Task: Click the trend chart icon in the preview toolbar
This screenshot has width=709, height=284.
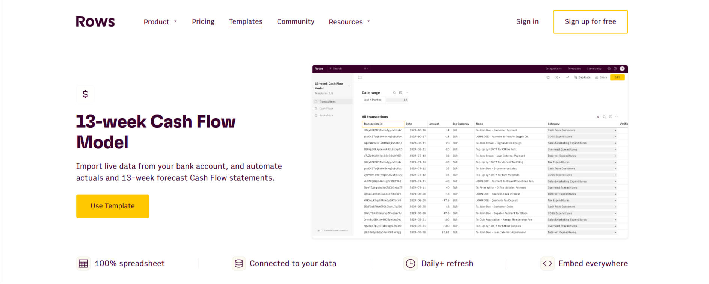Action: tap(568, 77)
